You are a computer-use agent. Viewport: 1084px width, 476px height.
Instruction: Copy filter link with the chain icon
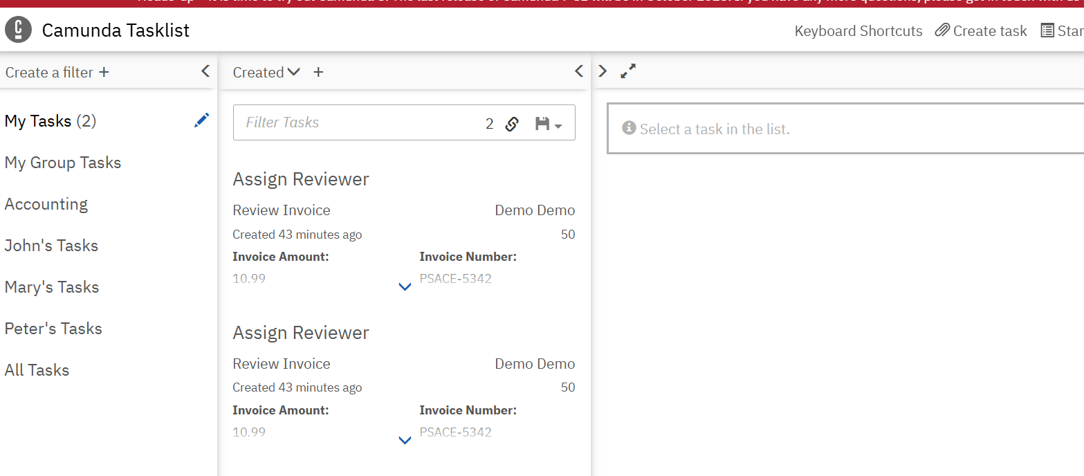point(512,124)
